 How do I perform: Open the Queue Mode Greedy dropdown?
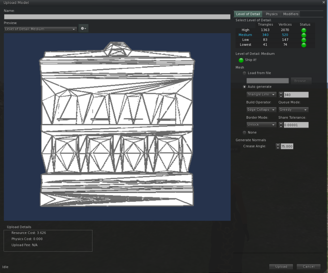pos(293,110)
